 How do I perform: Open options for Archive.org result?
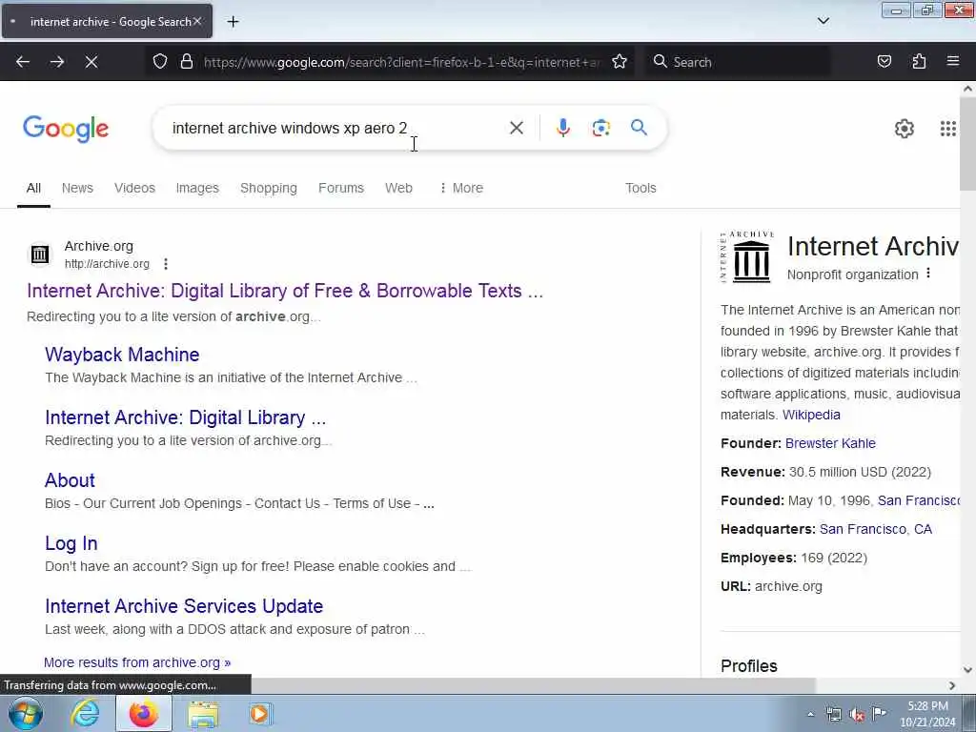click(x=166, y=264)
